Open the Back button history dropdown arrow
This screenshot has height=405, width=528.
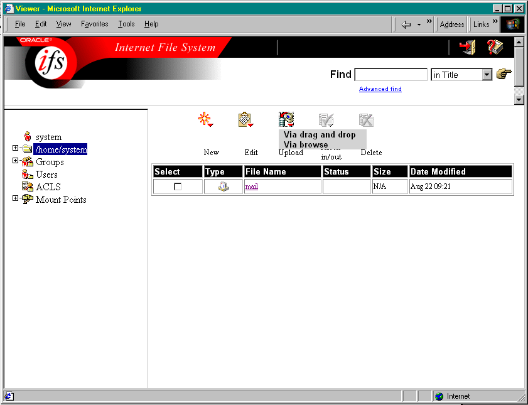(419, 24)
